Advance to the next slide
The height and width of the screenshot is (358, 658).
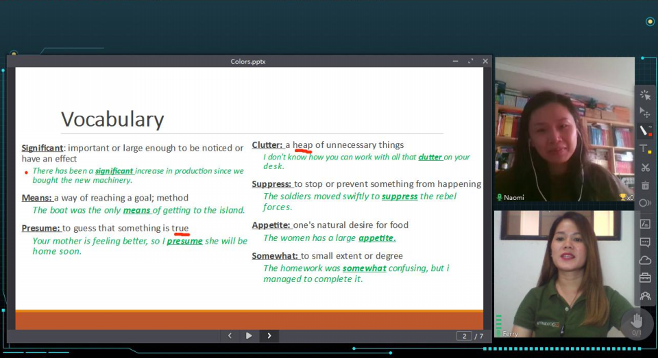269,336
